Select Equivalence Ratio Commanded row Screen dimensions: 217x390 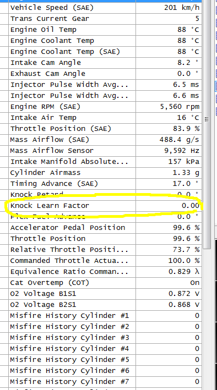click(105, 272)
